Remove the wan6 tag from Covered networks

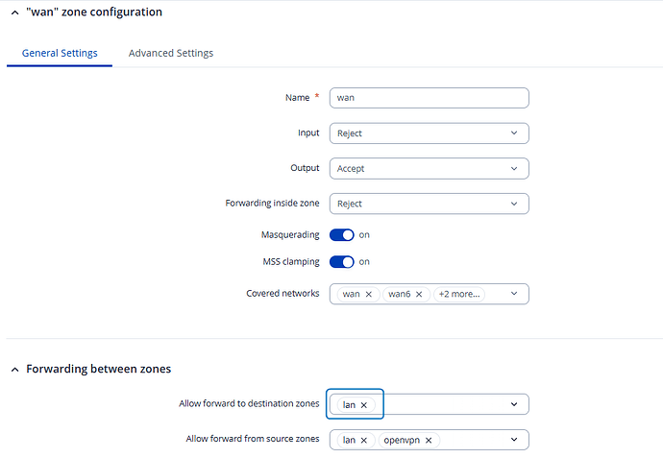click(x=418, y=294)
